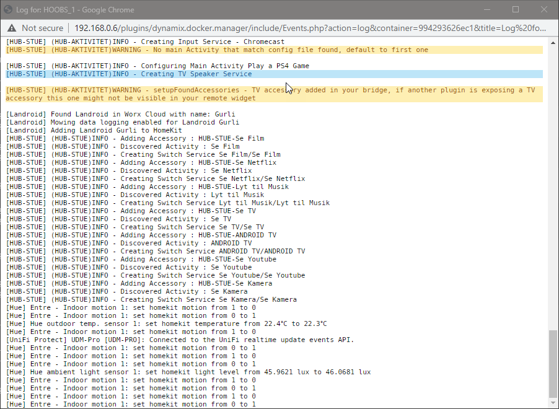The image size is (559, 409).
Task: Click the 'setupFoundAccessories' warning line
Action: (274, 94)
